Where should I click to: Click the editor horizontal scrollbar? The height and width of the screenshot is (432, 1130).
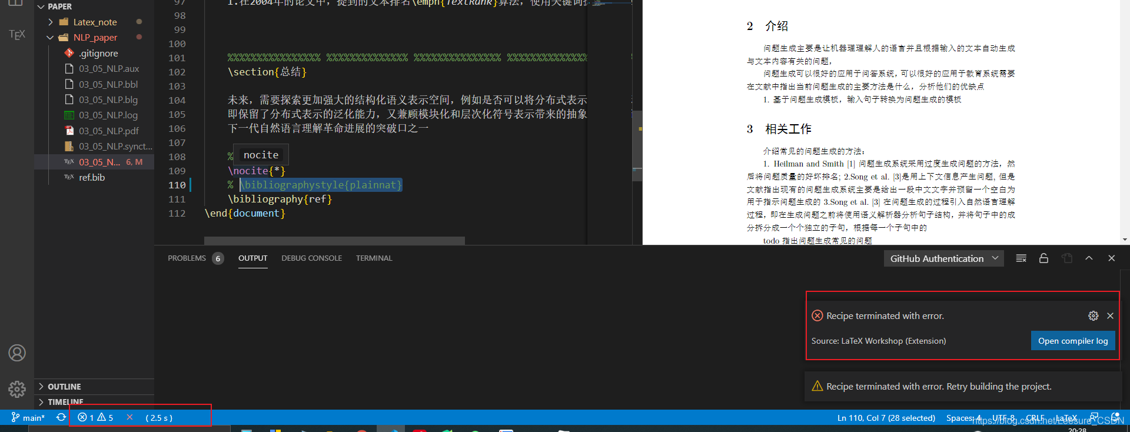click(x=334, y=241)
